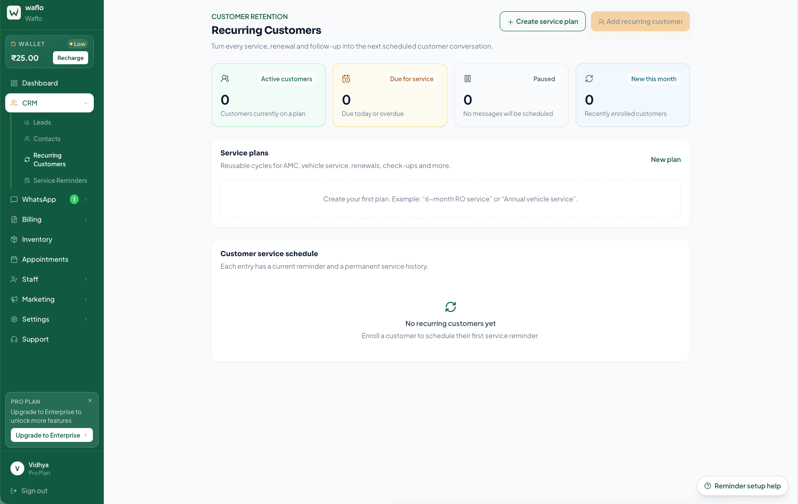Click the Low wallet status badge
Screen dimensions: 798x504
[78, 44]
